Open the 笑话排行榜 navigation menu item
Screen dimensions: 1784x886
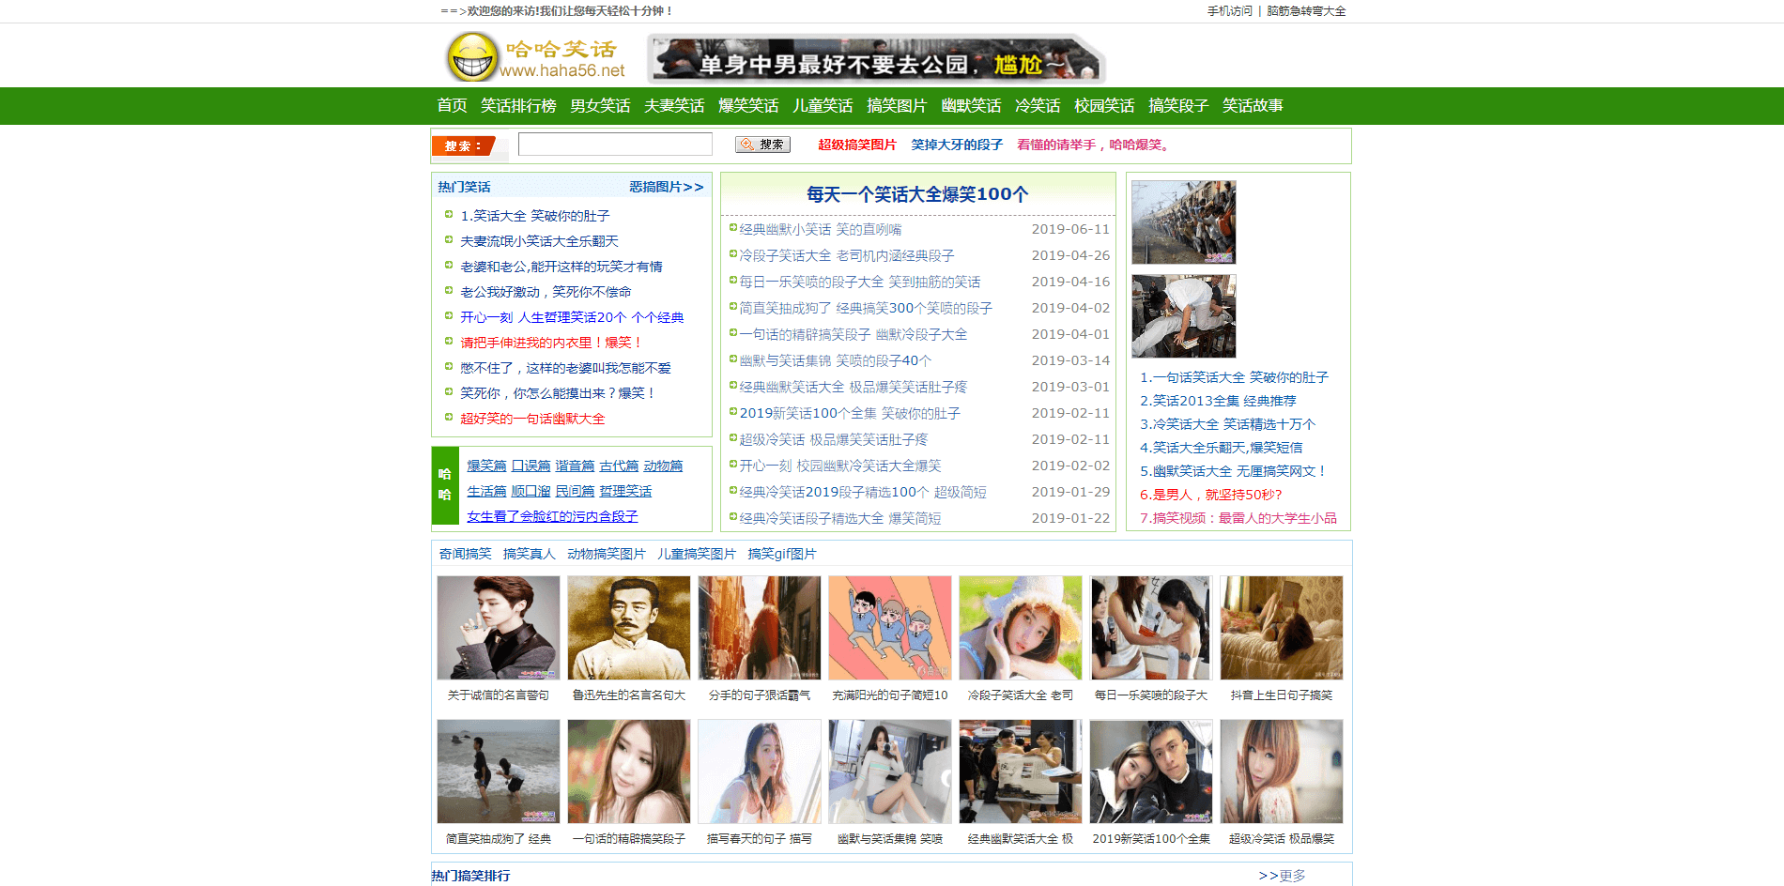(518, 106)
